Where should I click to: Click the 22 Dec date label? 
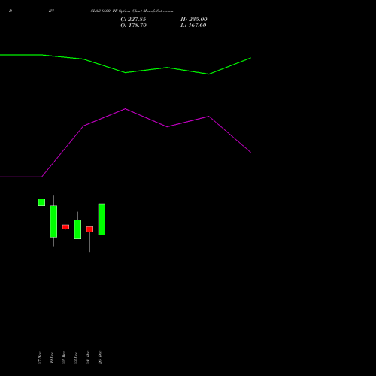[64, 358]
